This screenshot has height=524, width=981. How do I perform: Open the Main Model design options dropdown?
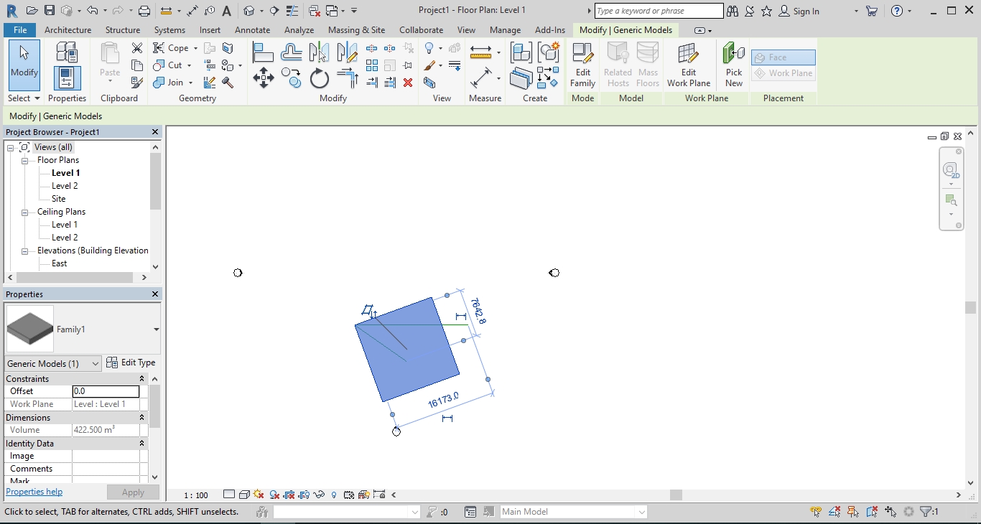(572, 512)
